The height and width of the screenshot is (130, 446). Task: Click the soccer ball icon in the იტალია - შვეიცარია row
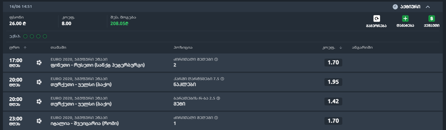click(39, 121)
